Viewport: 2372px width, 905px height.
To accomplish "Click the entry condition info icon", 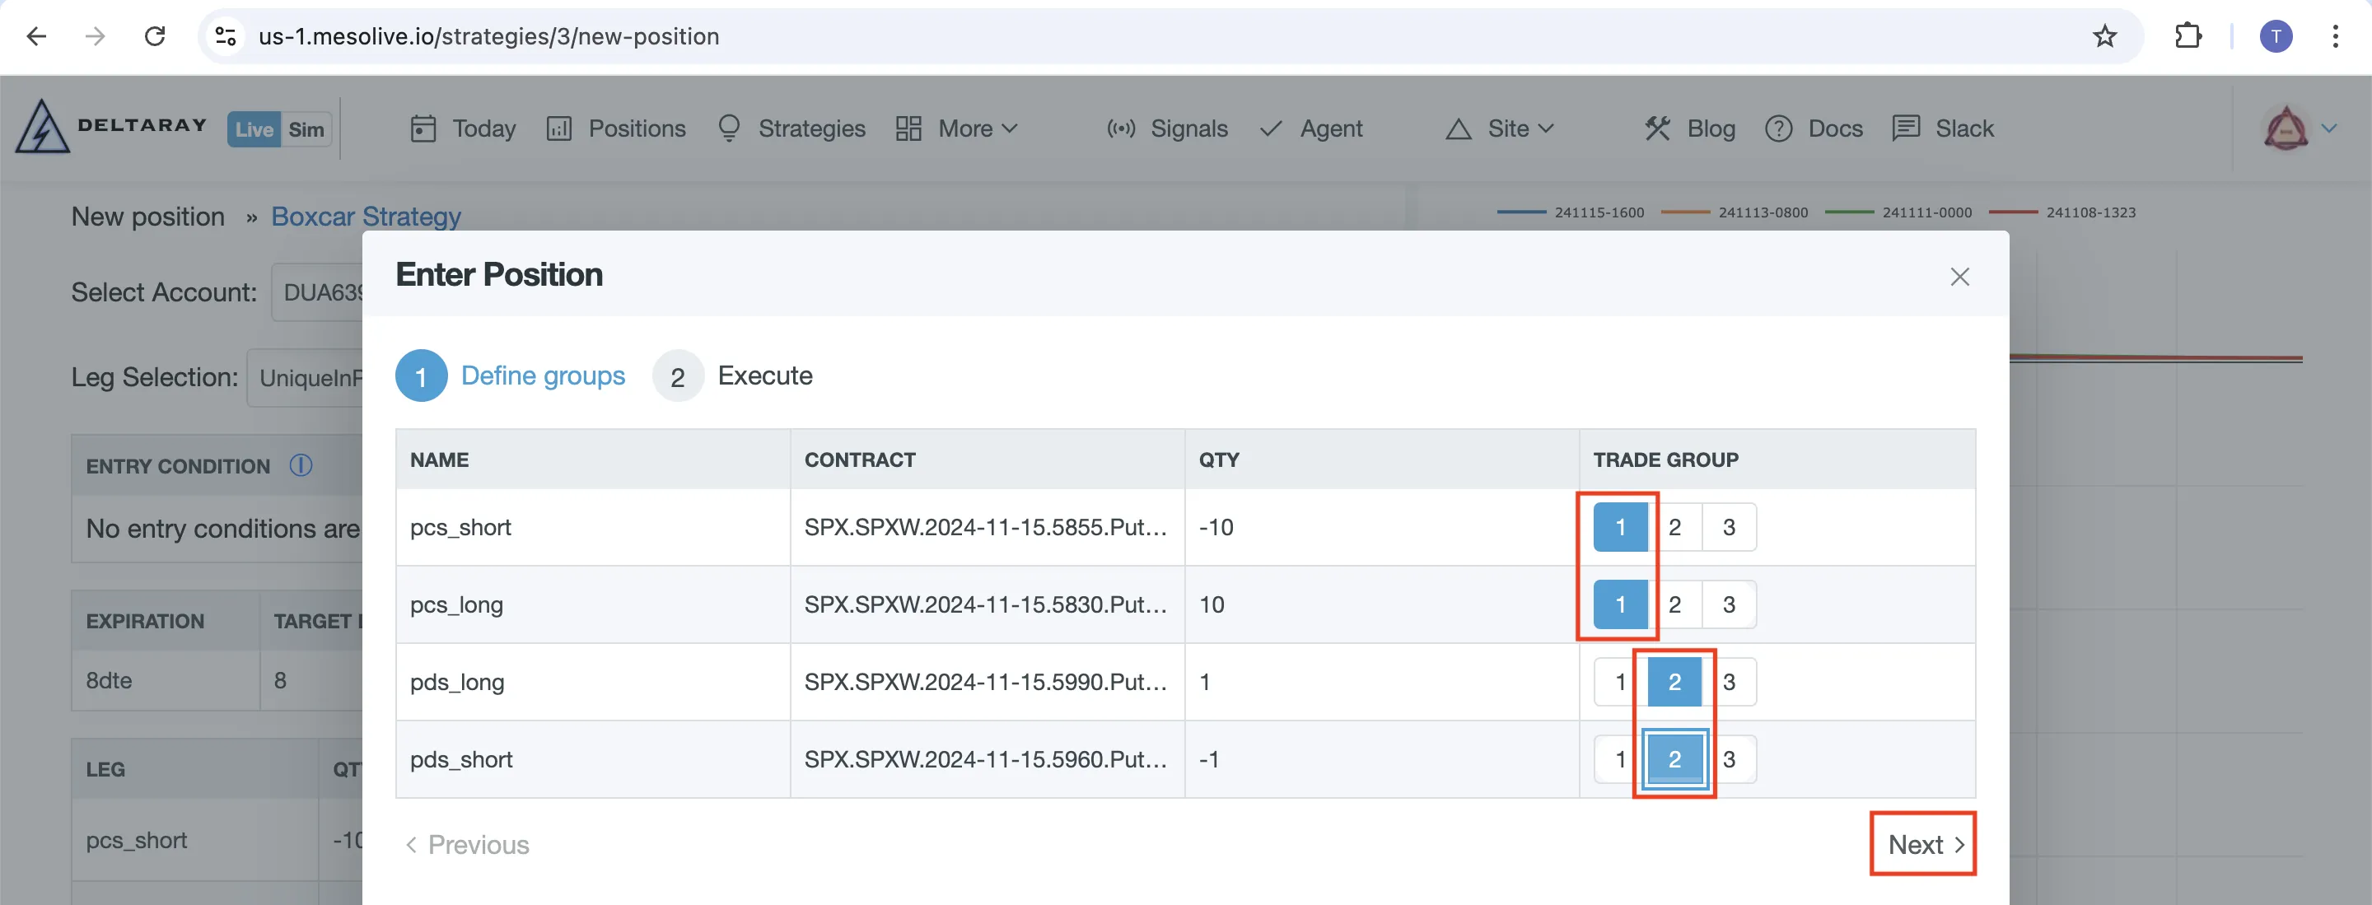I will pos(300,466).
